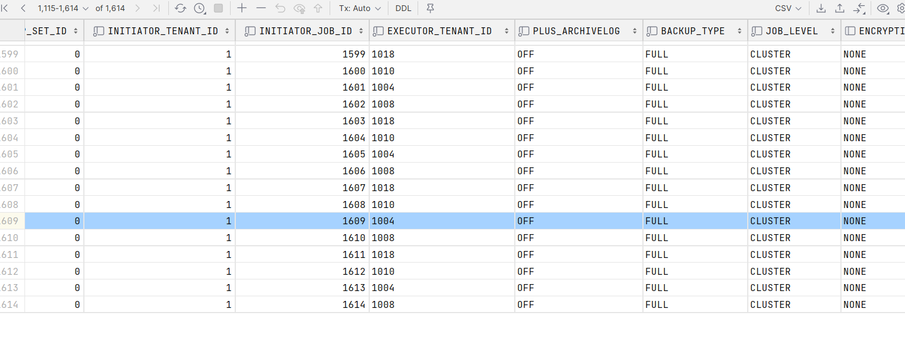Image resolution: width=905 pixels, height=348 pixels.
Task: Add a new row with plus icon
Action: pos(242,8)
